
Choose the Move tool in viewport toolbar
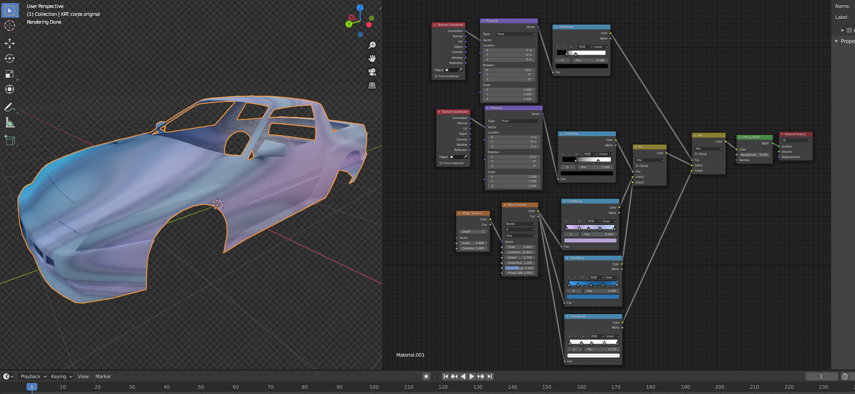(x=10, y=43)
